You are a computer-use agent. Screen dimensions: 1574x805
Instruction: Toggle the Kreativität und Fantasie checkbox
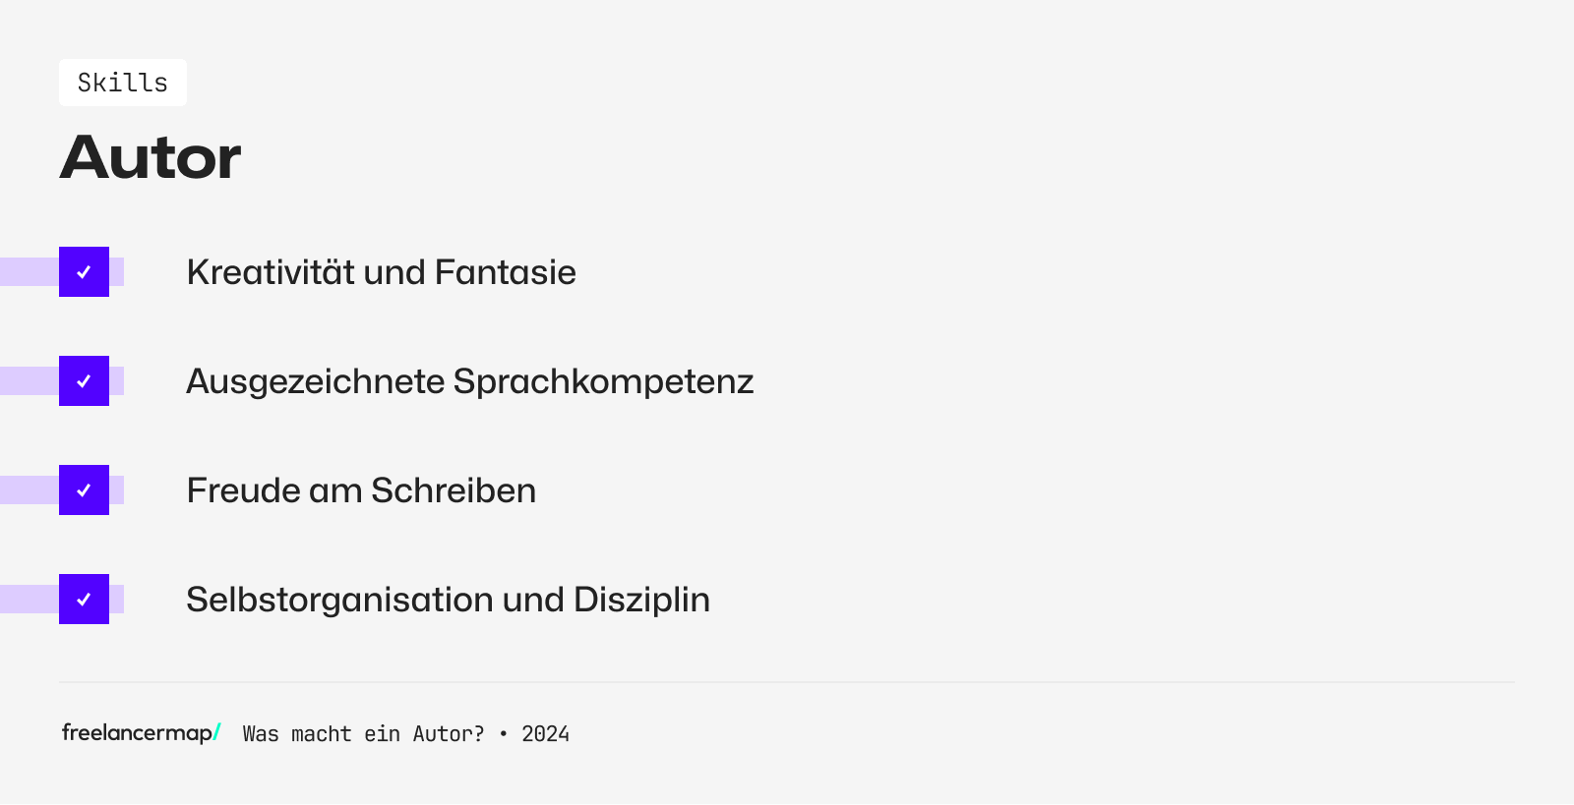point(84,272)
